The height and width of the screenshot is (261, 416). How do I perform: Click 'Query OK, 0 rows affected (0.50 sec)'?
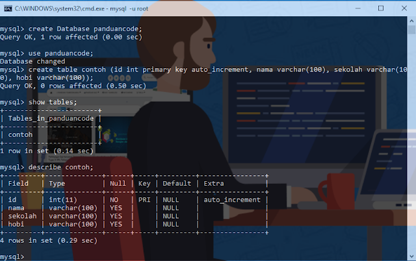(73, 86)
